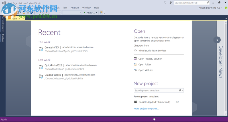
Task: Click the /DefaultCollection/_git/QuickPulse1028 path
Action: point(64,69)
